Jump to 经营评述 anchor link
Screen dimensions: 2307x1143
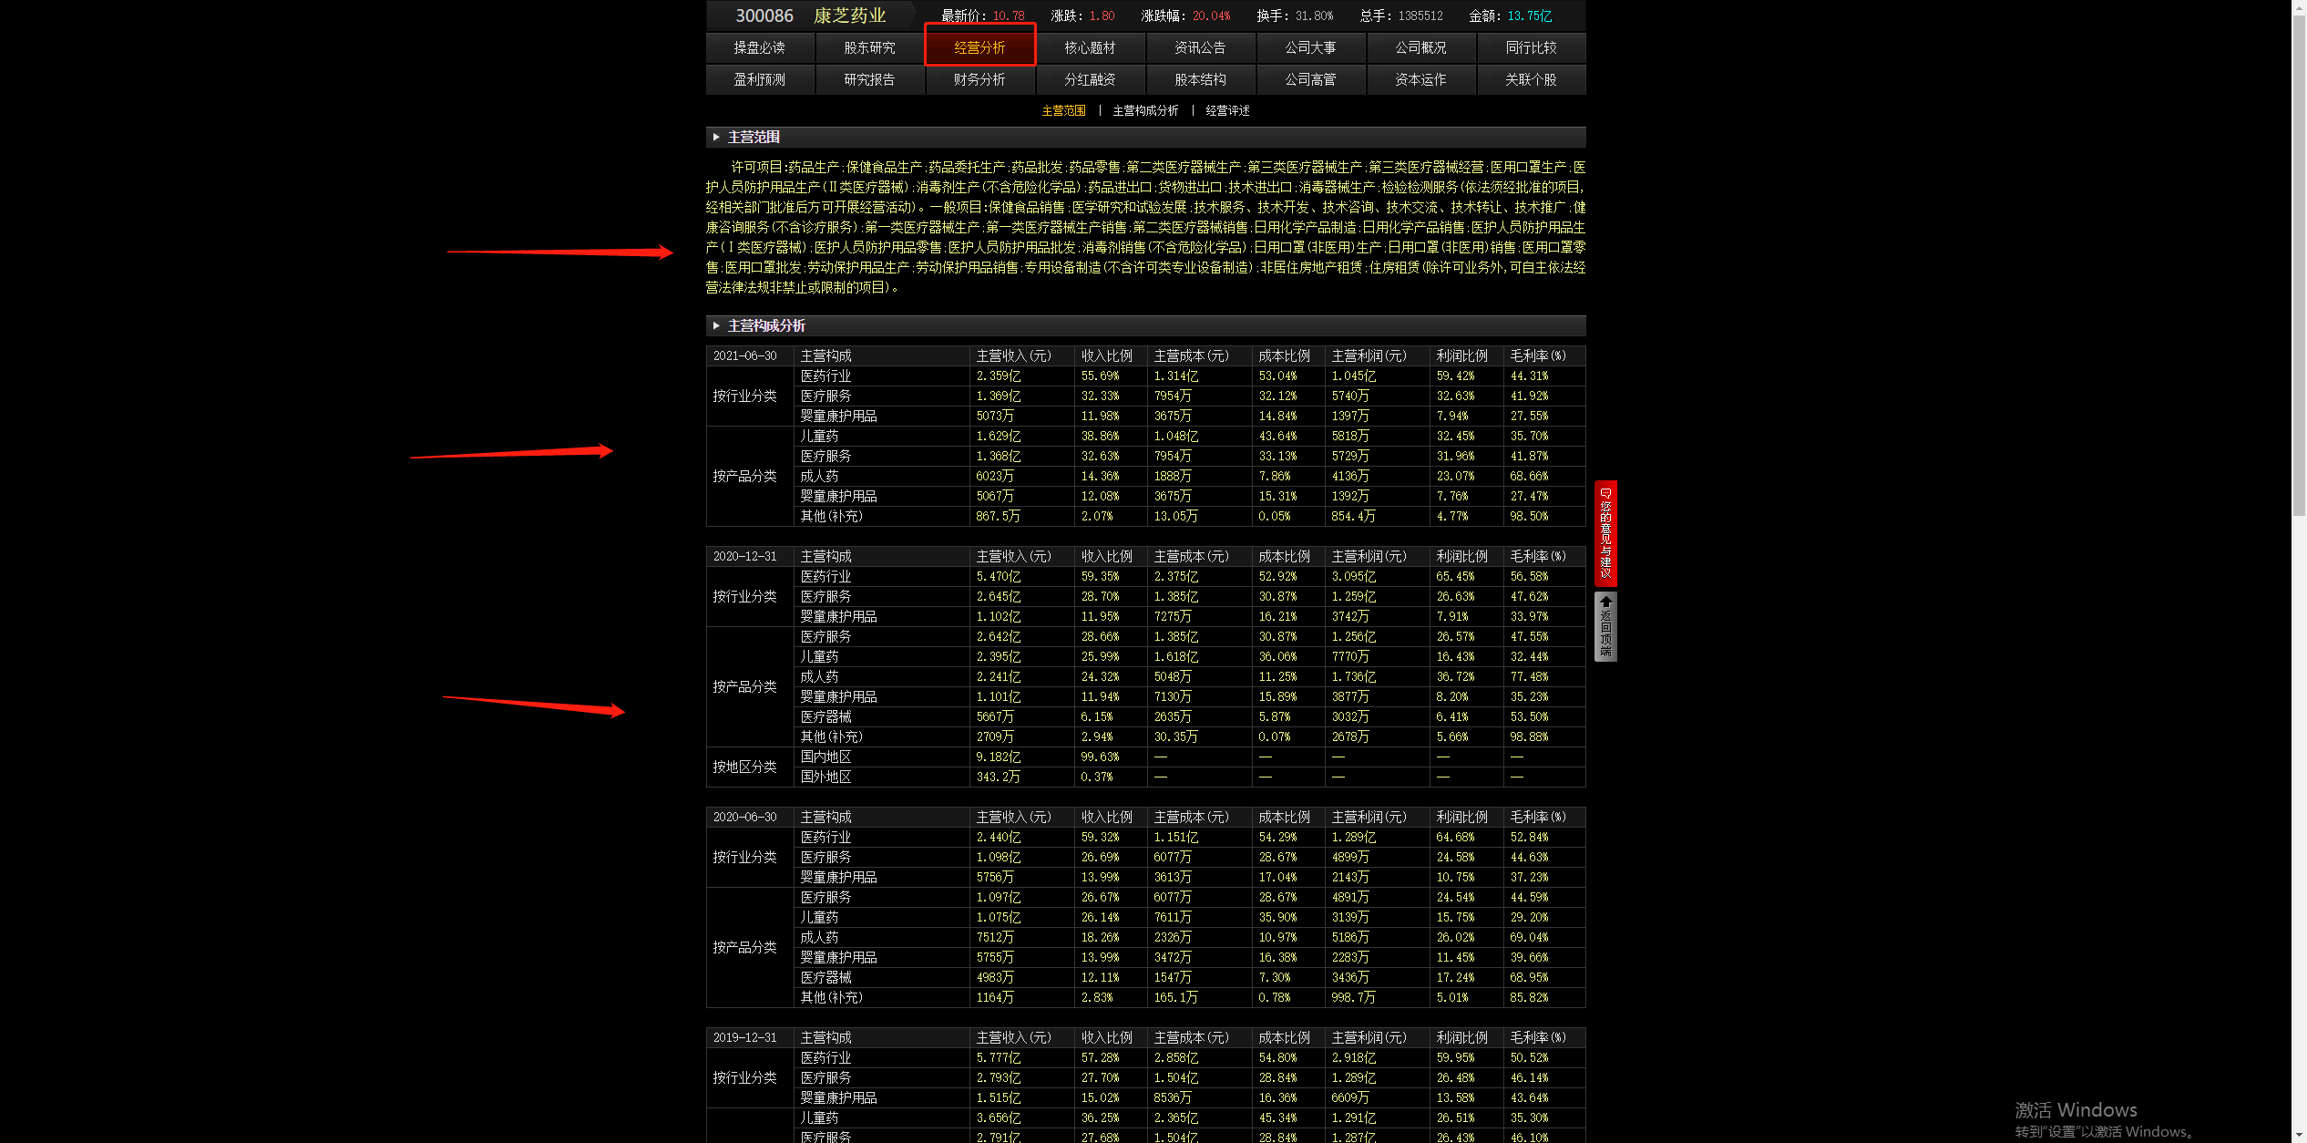click(x=1227, y=110)
